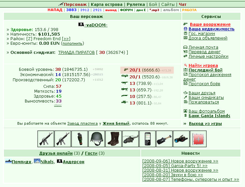Click building icon beside Ваша недвижимость

[x=185, y=29]
